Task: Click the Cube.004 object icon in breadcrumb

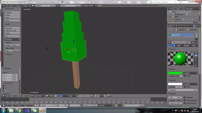Action: (177, 30)
